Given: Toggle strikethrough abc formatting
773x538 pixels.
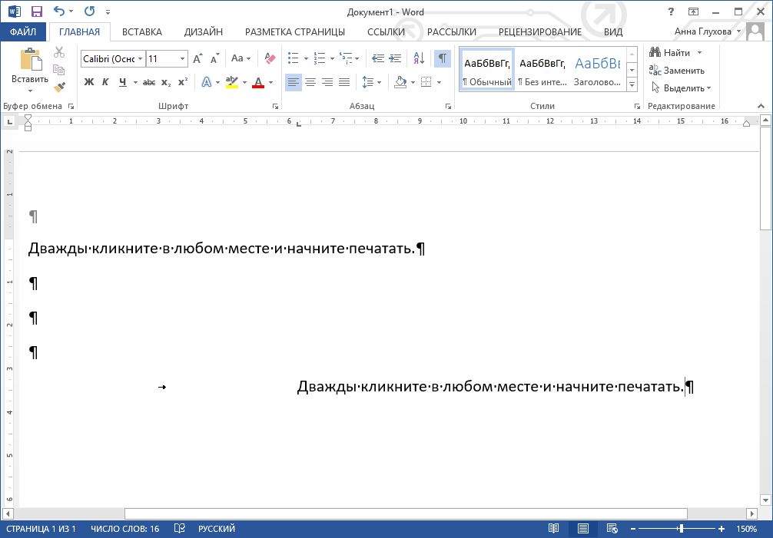Looking at the screenshot, I should (149, 82).
